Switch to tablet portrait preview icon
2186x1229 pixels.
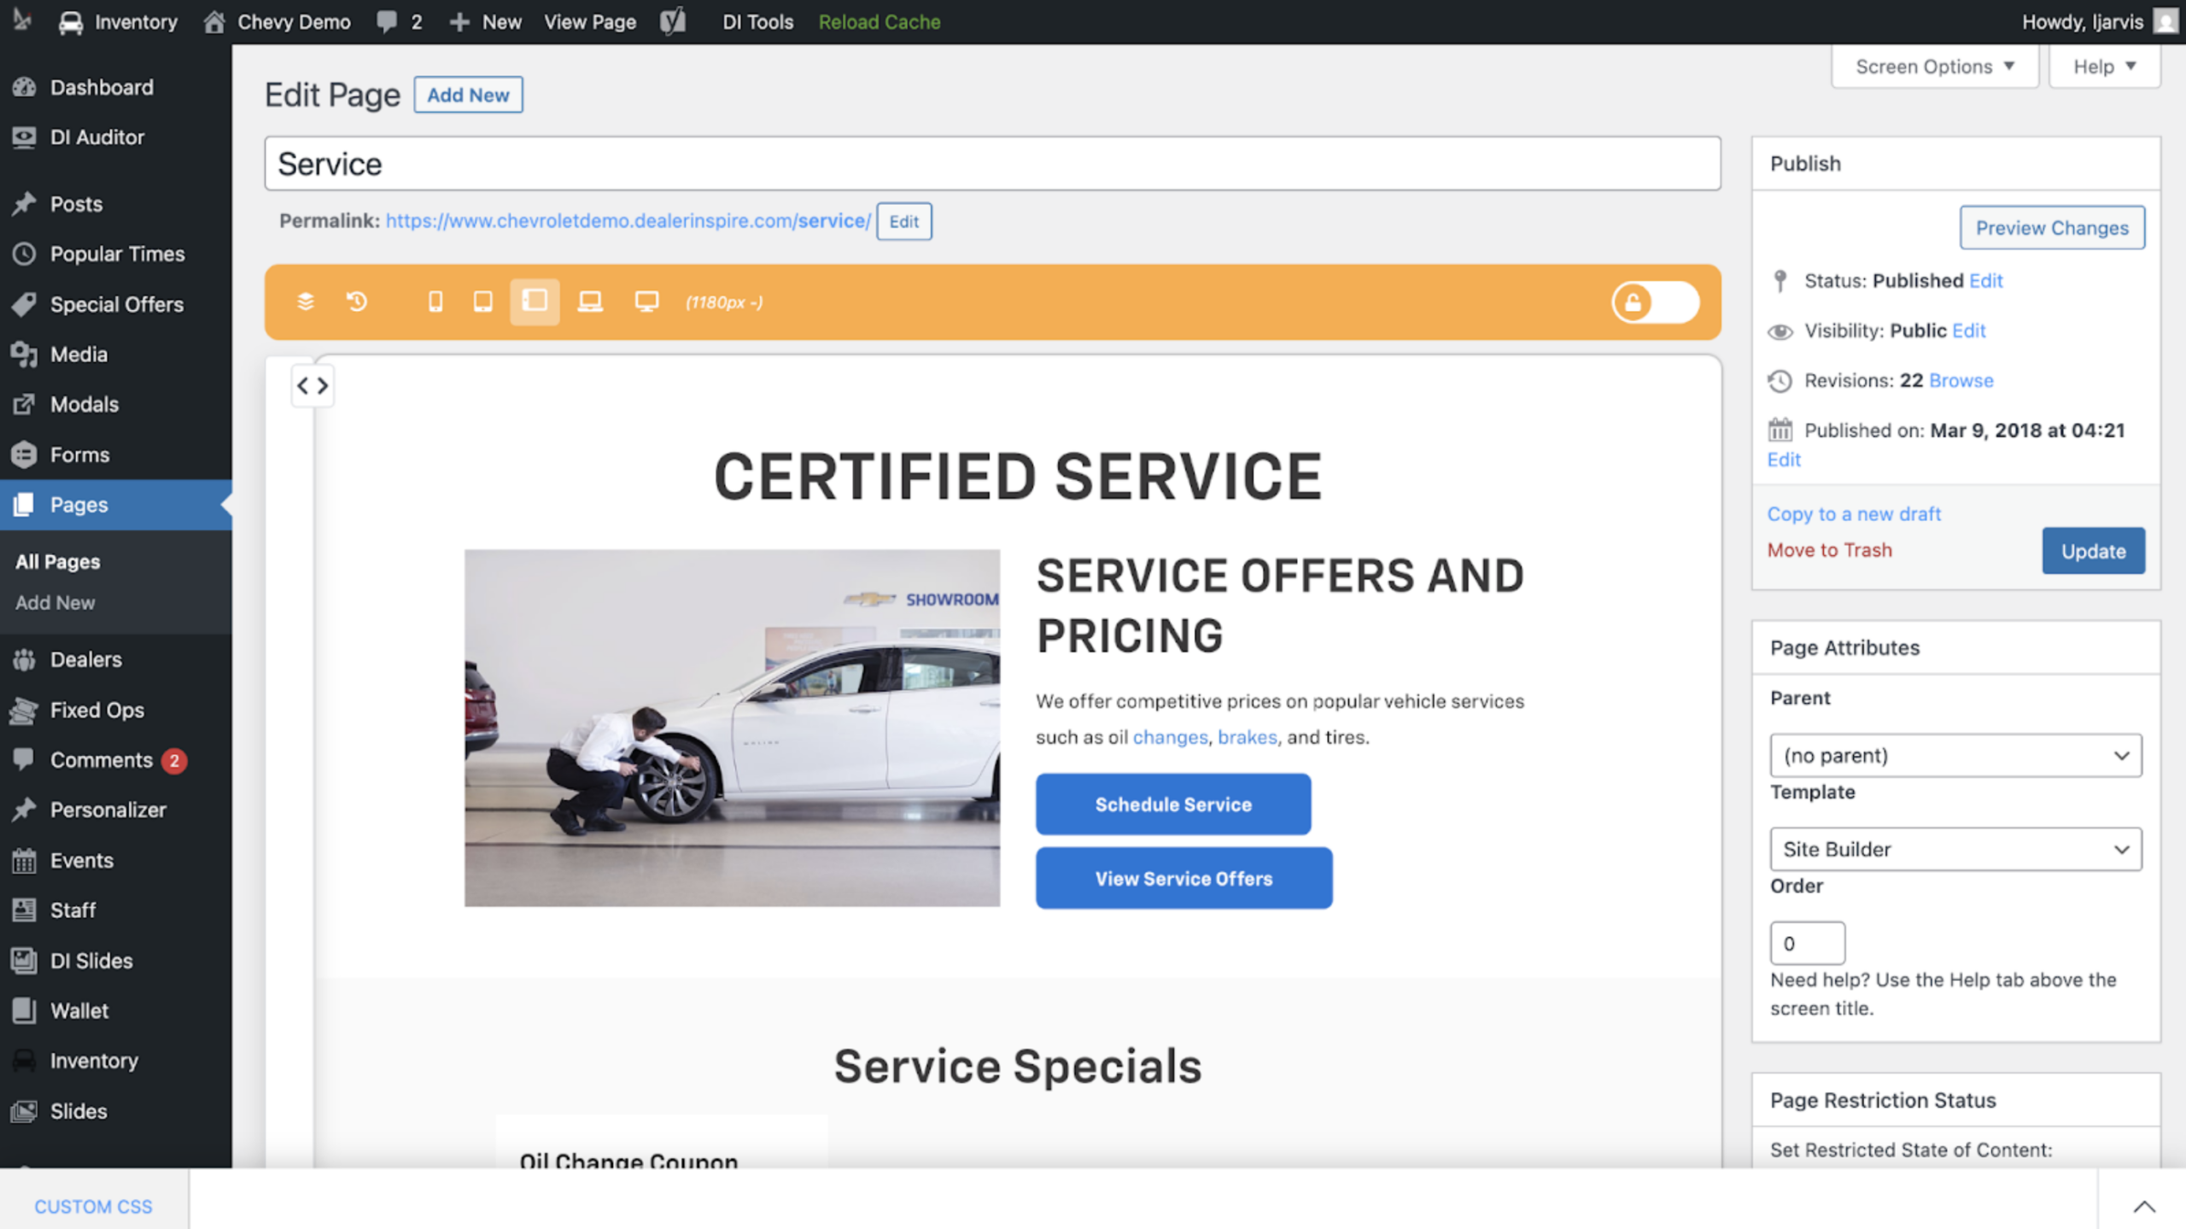(483, 301)
